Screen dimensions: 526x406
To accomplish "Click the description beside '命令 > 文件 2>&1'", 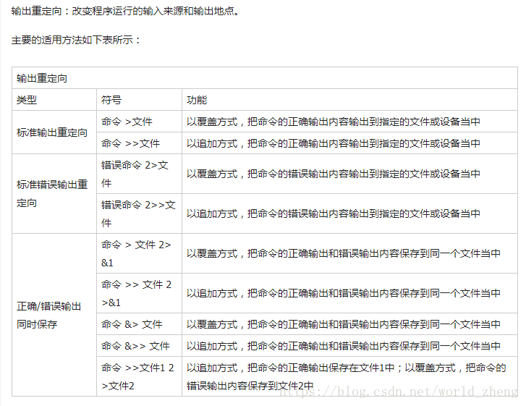I will [x=349, y=253].
